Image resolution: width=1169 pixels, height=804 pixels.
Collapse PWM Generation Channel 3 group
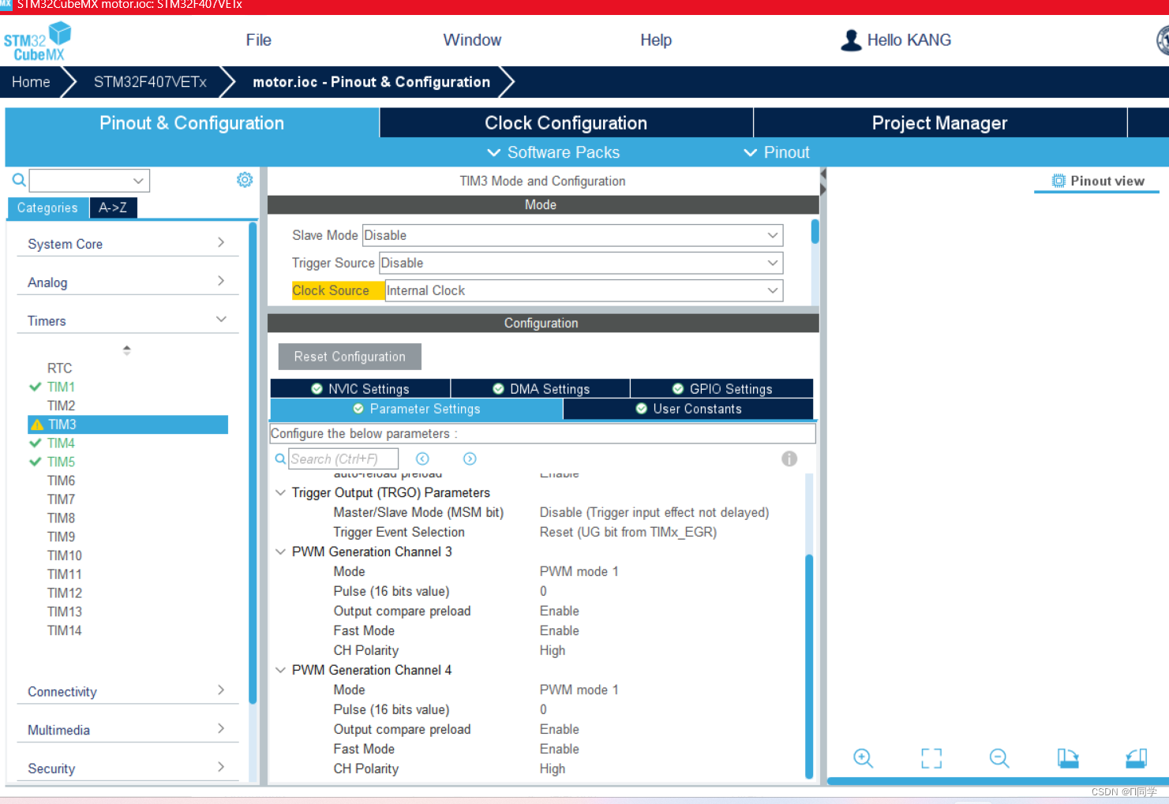point(280,552)
